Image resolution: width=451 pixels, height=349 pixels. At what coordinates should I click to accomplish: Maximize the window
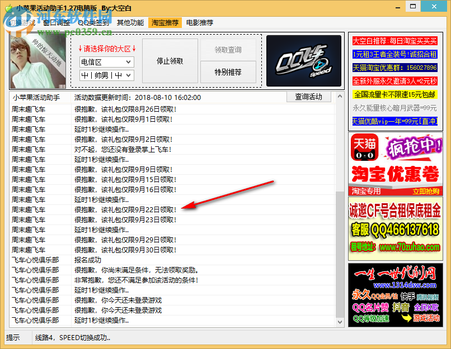tap(413, 6)
